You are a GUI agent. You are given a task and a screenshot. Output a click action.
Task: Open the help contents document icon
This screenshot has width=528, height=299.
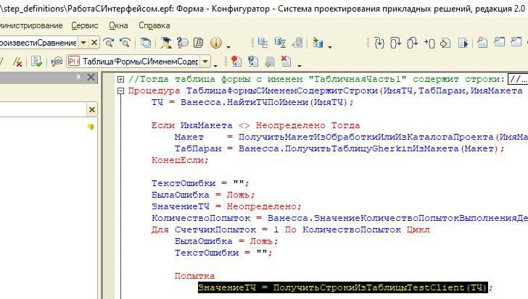point(199,43)
